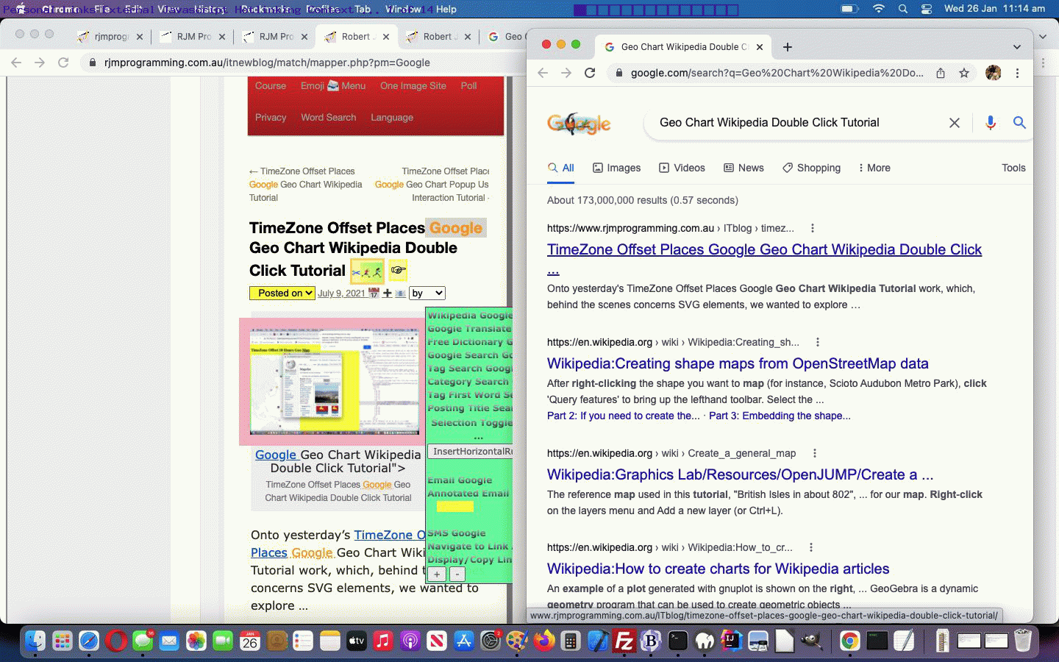This screenshot has width=1059, height=662.
Task: Click the InsertHorizontalRule box in the green panel
Action: pos(470,452)
